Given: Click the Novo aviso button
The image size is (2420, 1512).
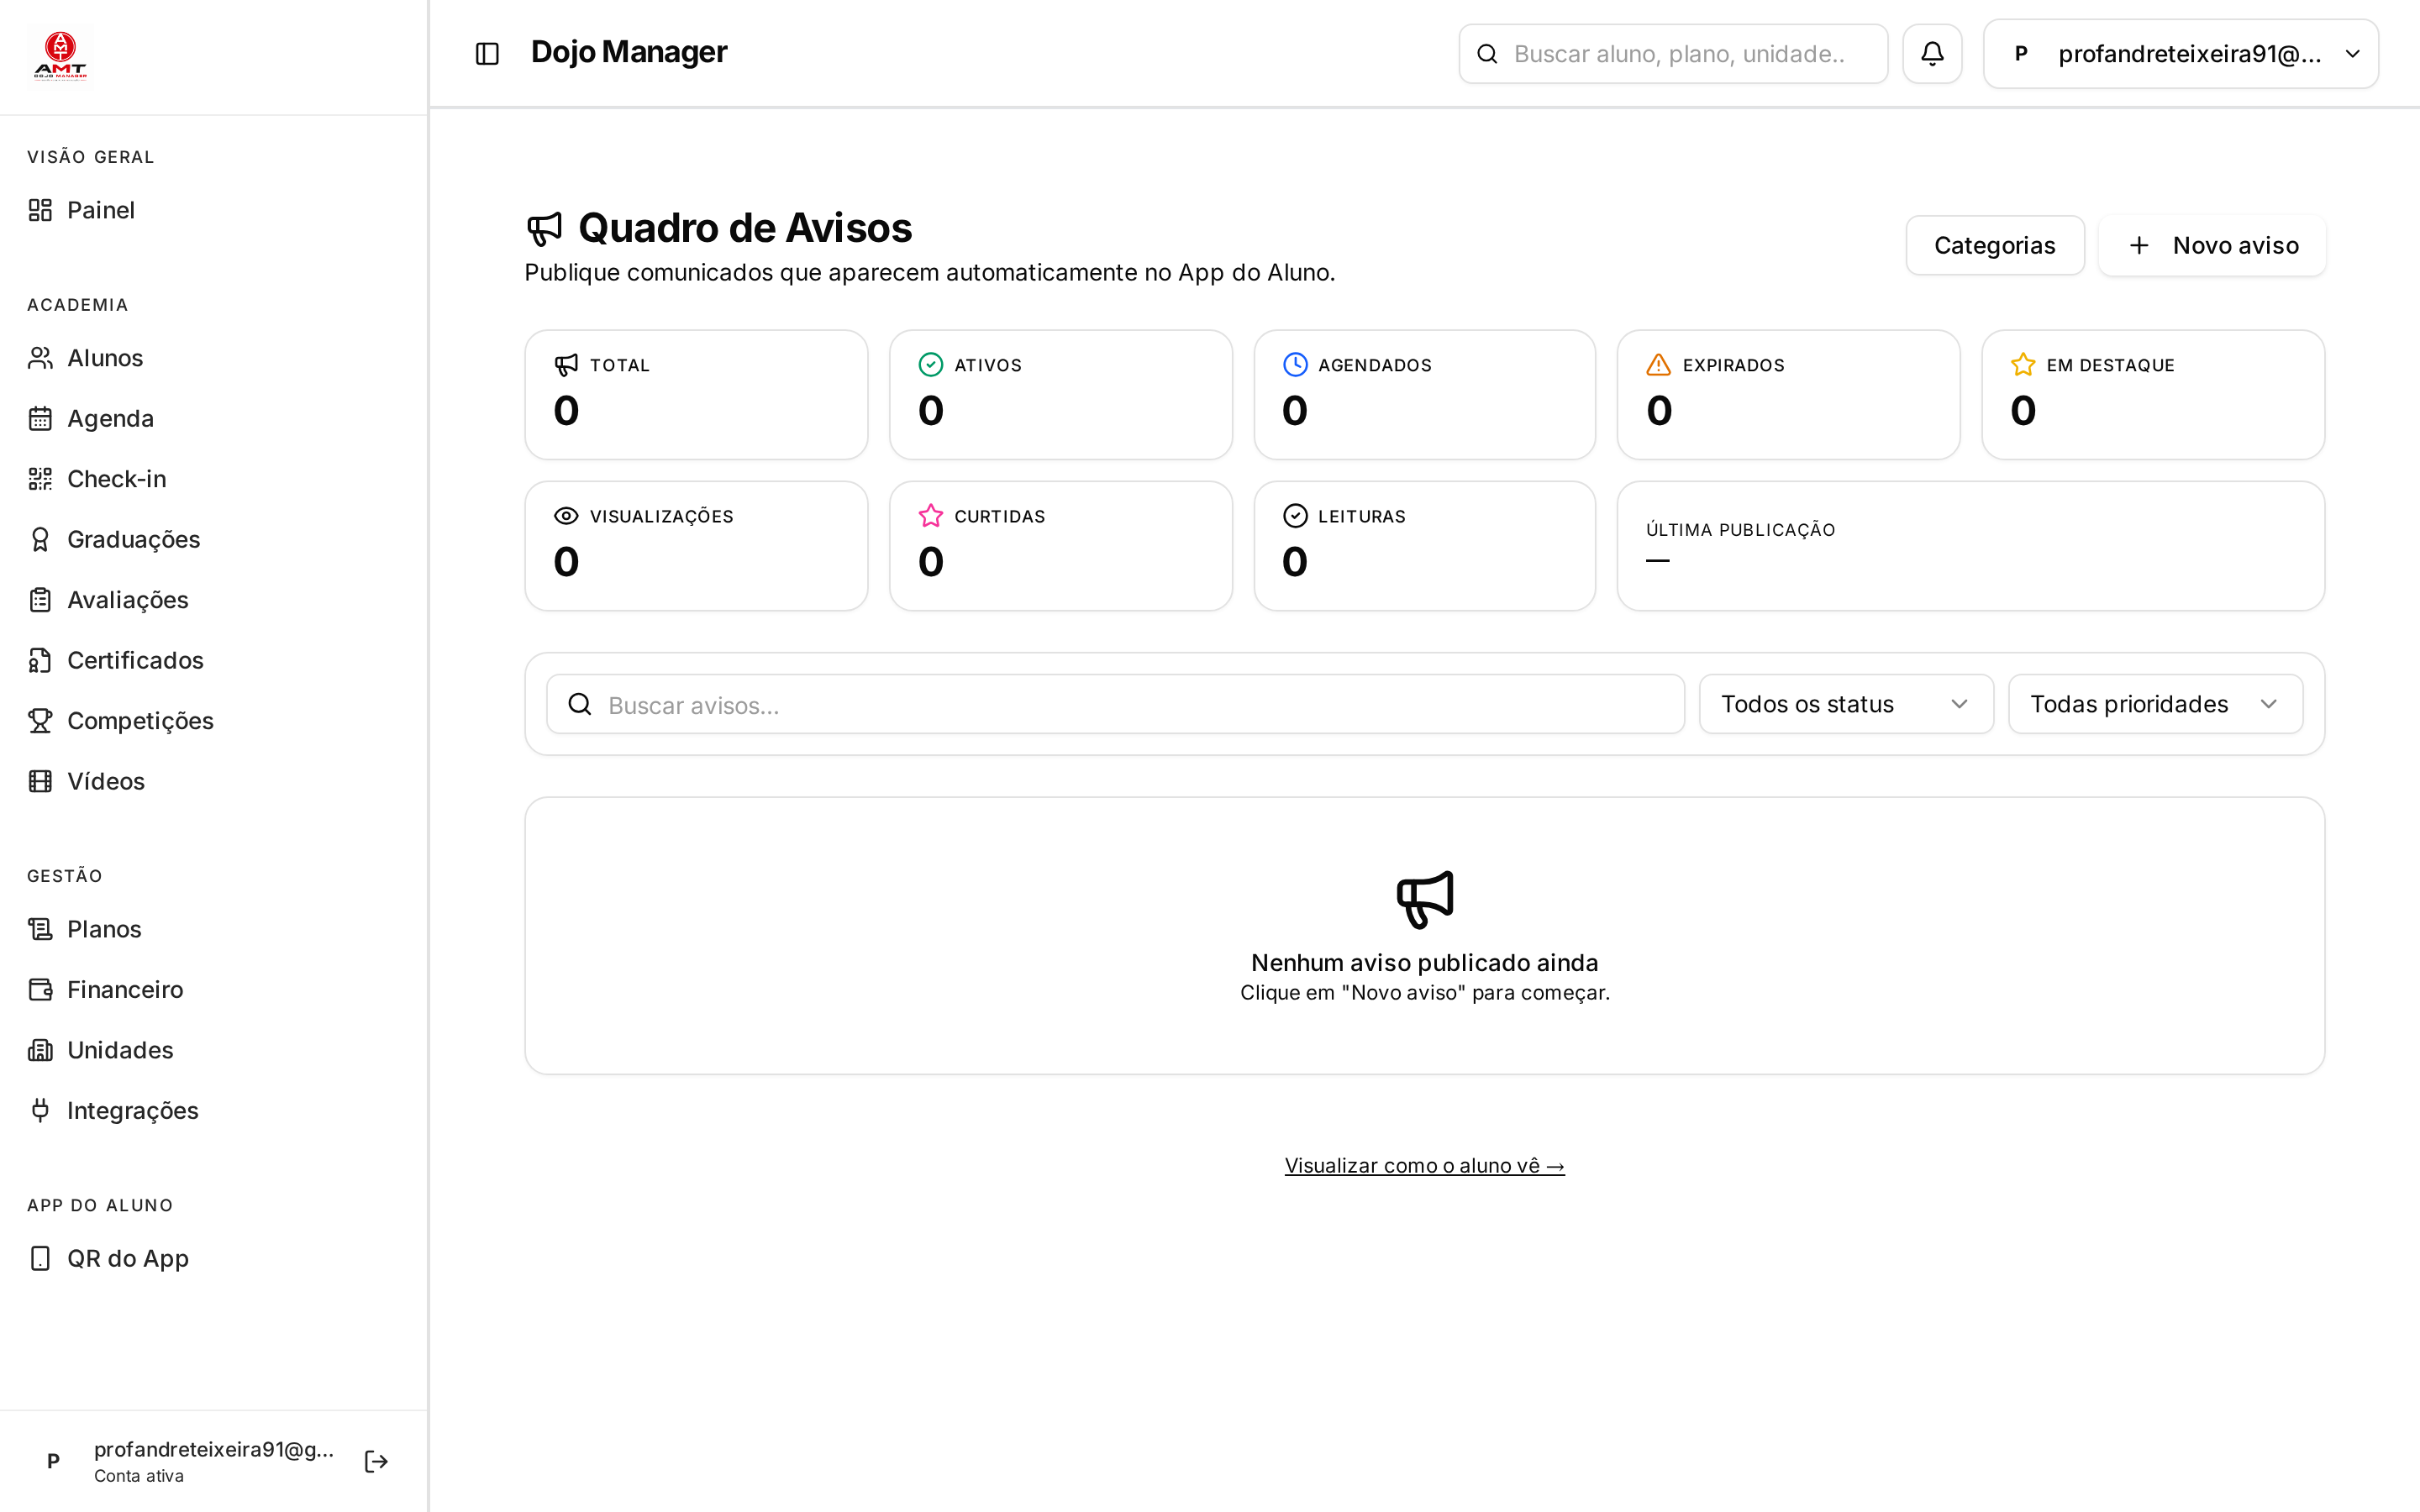Looking at the screenshot, I should 2212,245.
